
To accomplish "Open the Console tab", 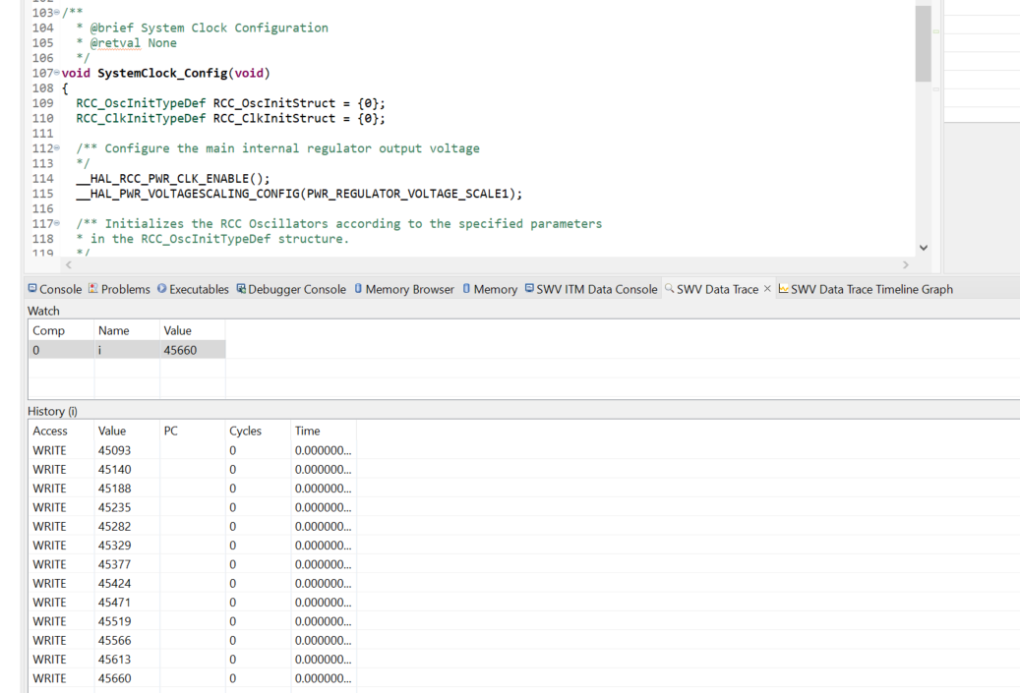I will 60,289.
